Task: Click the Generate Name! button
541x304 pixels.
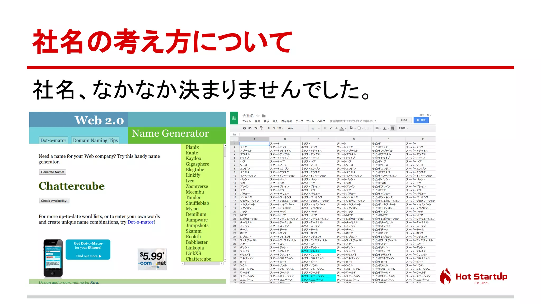Action: click(x=53, y=172)
